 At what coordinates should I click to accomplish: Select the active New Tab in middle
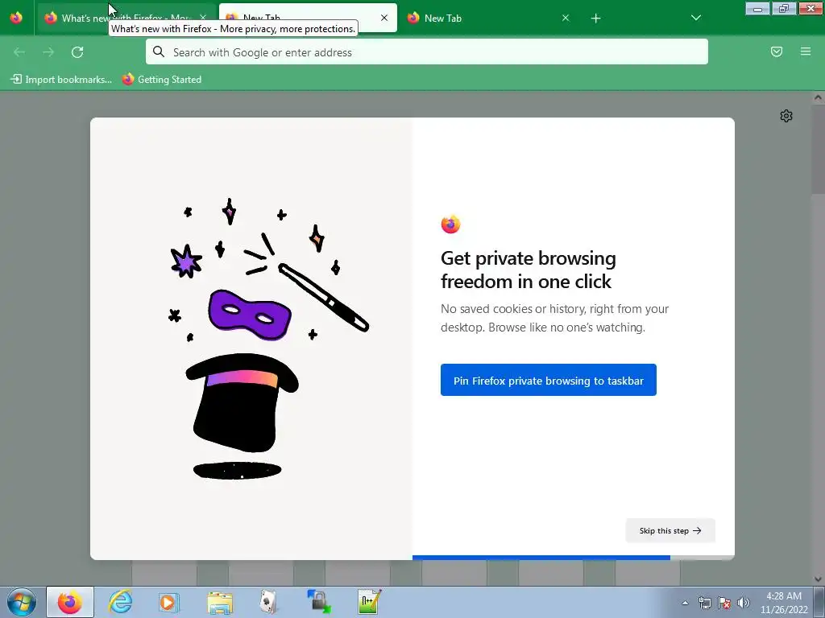click(x=308, y=18)
